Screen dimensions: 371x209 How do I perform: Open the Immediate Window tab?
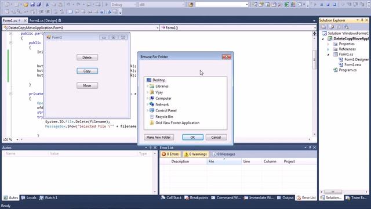point(259,197)
